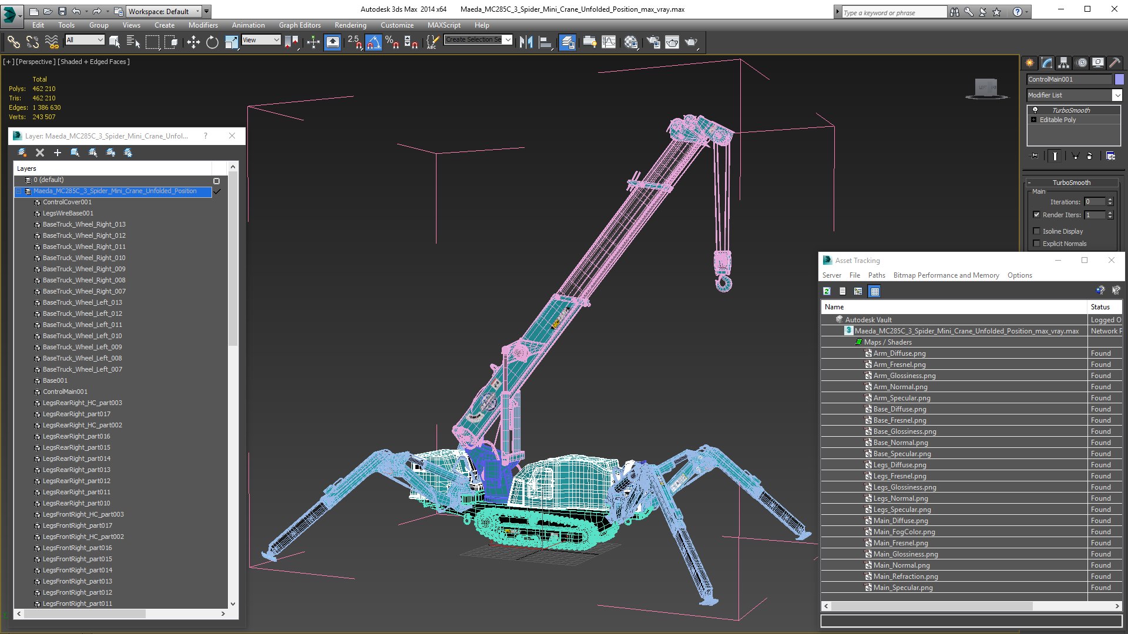Delete the highlighted layer in Layer dialog
This screenshot has height=634, width=1128.
coord(40,153)
